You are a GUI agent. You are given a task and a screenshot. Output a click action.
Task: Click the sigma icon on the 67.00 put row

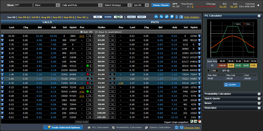click(x=199, y=36)
